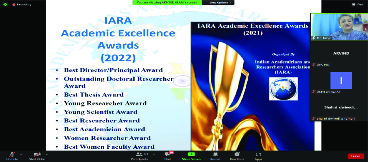Click the 'Women Researcher Award' bullet text
The image size is (368, 162).
click(x=107, y=138)
